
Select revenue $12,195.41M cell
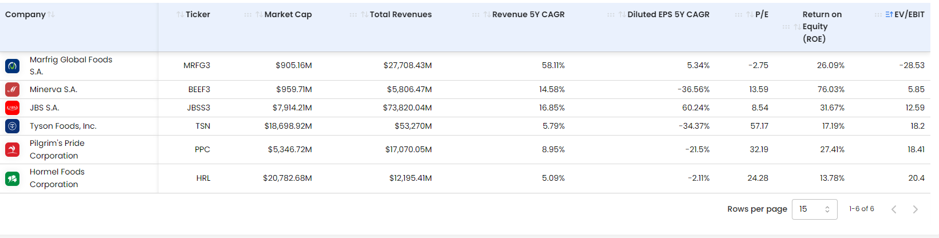pos(411,178)
